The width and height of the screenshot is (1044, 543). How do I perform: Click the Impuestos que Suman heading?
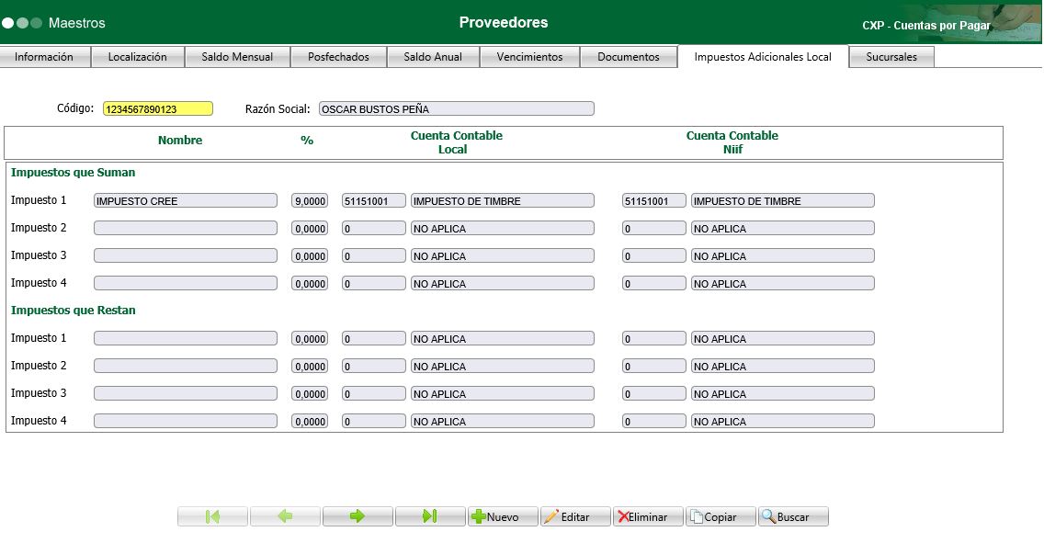point(74,173)
